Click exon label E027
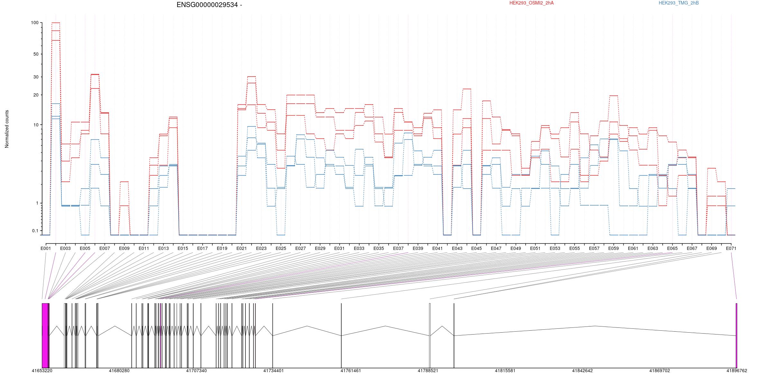The width and height of the screenshot is (772, 386). click(x=300, y=248)
